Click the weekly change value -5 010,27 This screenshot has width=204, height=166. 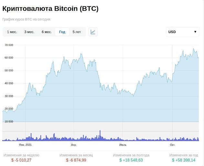tap(21, 160)
